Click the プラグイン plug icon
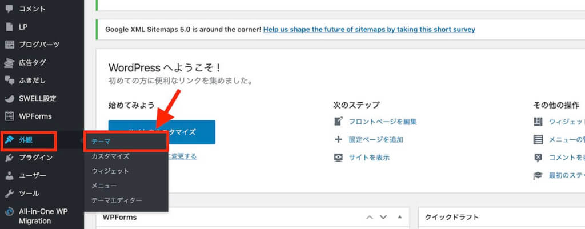Screen dimensions: 585x229 point(9,158)
